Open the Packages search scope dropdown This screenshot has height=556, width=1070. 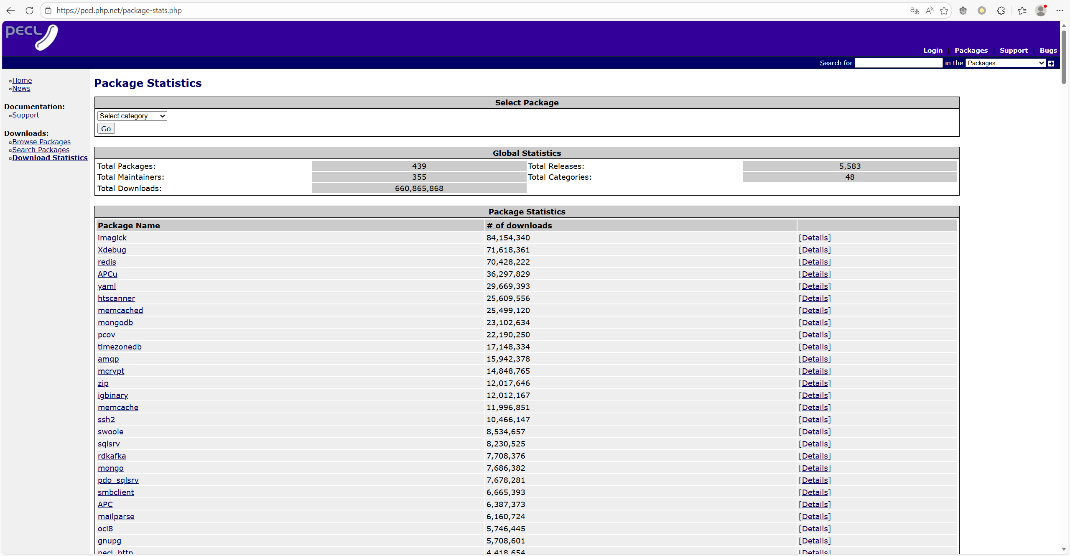click(1005, 63)
